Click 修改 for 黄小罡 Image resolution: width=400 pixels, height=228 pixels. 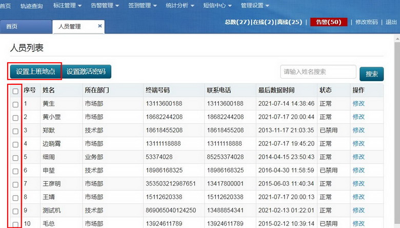coord(358,117)
